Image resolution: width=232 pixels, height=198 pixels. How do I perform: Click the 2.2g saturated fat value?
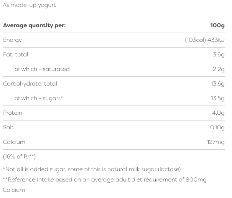(219, 69)
